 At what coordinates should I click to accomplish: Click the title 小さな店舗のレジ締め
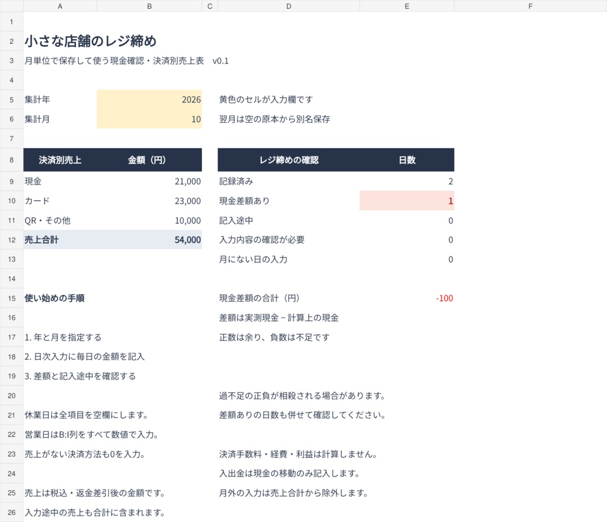91,41
